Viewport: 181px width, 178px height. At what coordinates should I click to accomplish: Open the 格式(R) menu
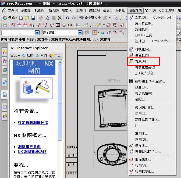[x=67, y=10]
